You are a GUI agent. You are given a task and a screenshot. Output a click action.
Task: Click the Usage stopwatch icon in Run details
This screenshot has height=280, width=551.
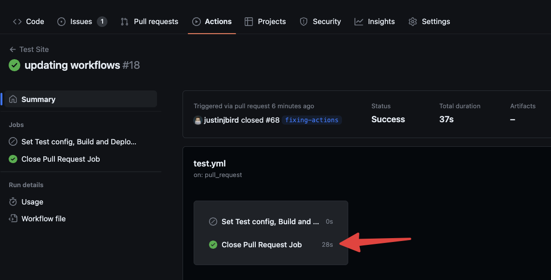click(x=13, y=202)
